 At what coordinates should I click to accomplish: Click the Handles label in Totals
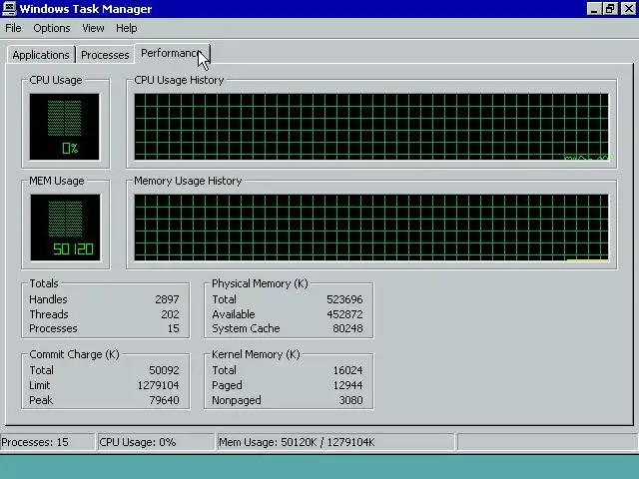click(x=48, y=299)
